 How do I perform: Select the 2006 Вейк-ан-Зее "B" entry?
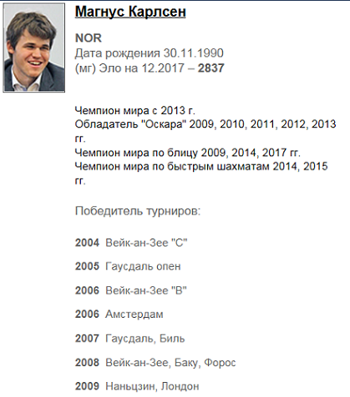(131, 290)
